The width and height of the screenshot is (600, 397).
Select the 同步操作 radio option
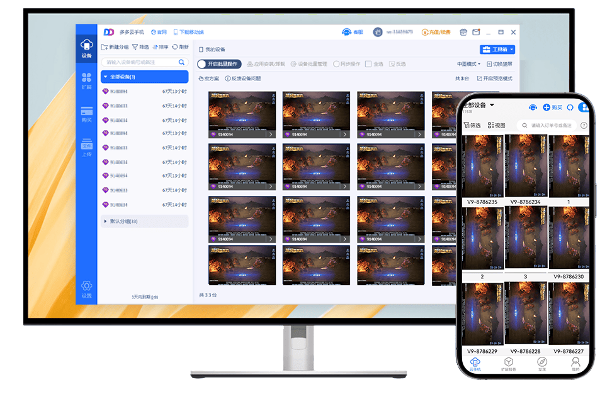tap(336, 64)
